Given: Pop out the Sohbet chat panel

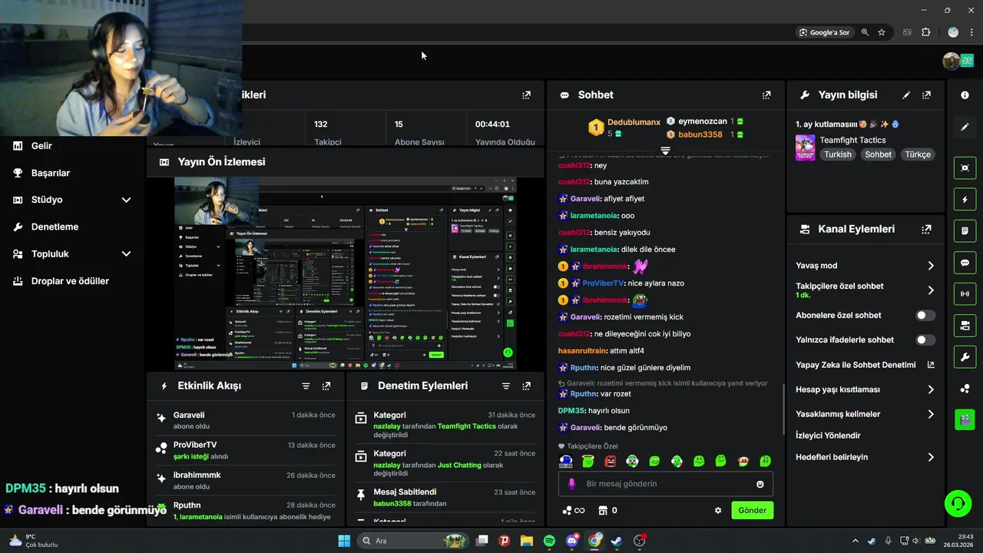Looking at the screenshot, I should pyautogui.click(x=766, y=95).
